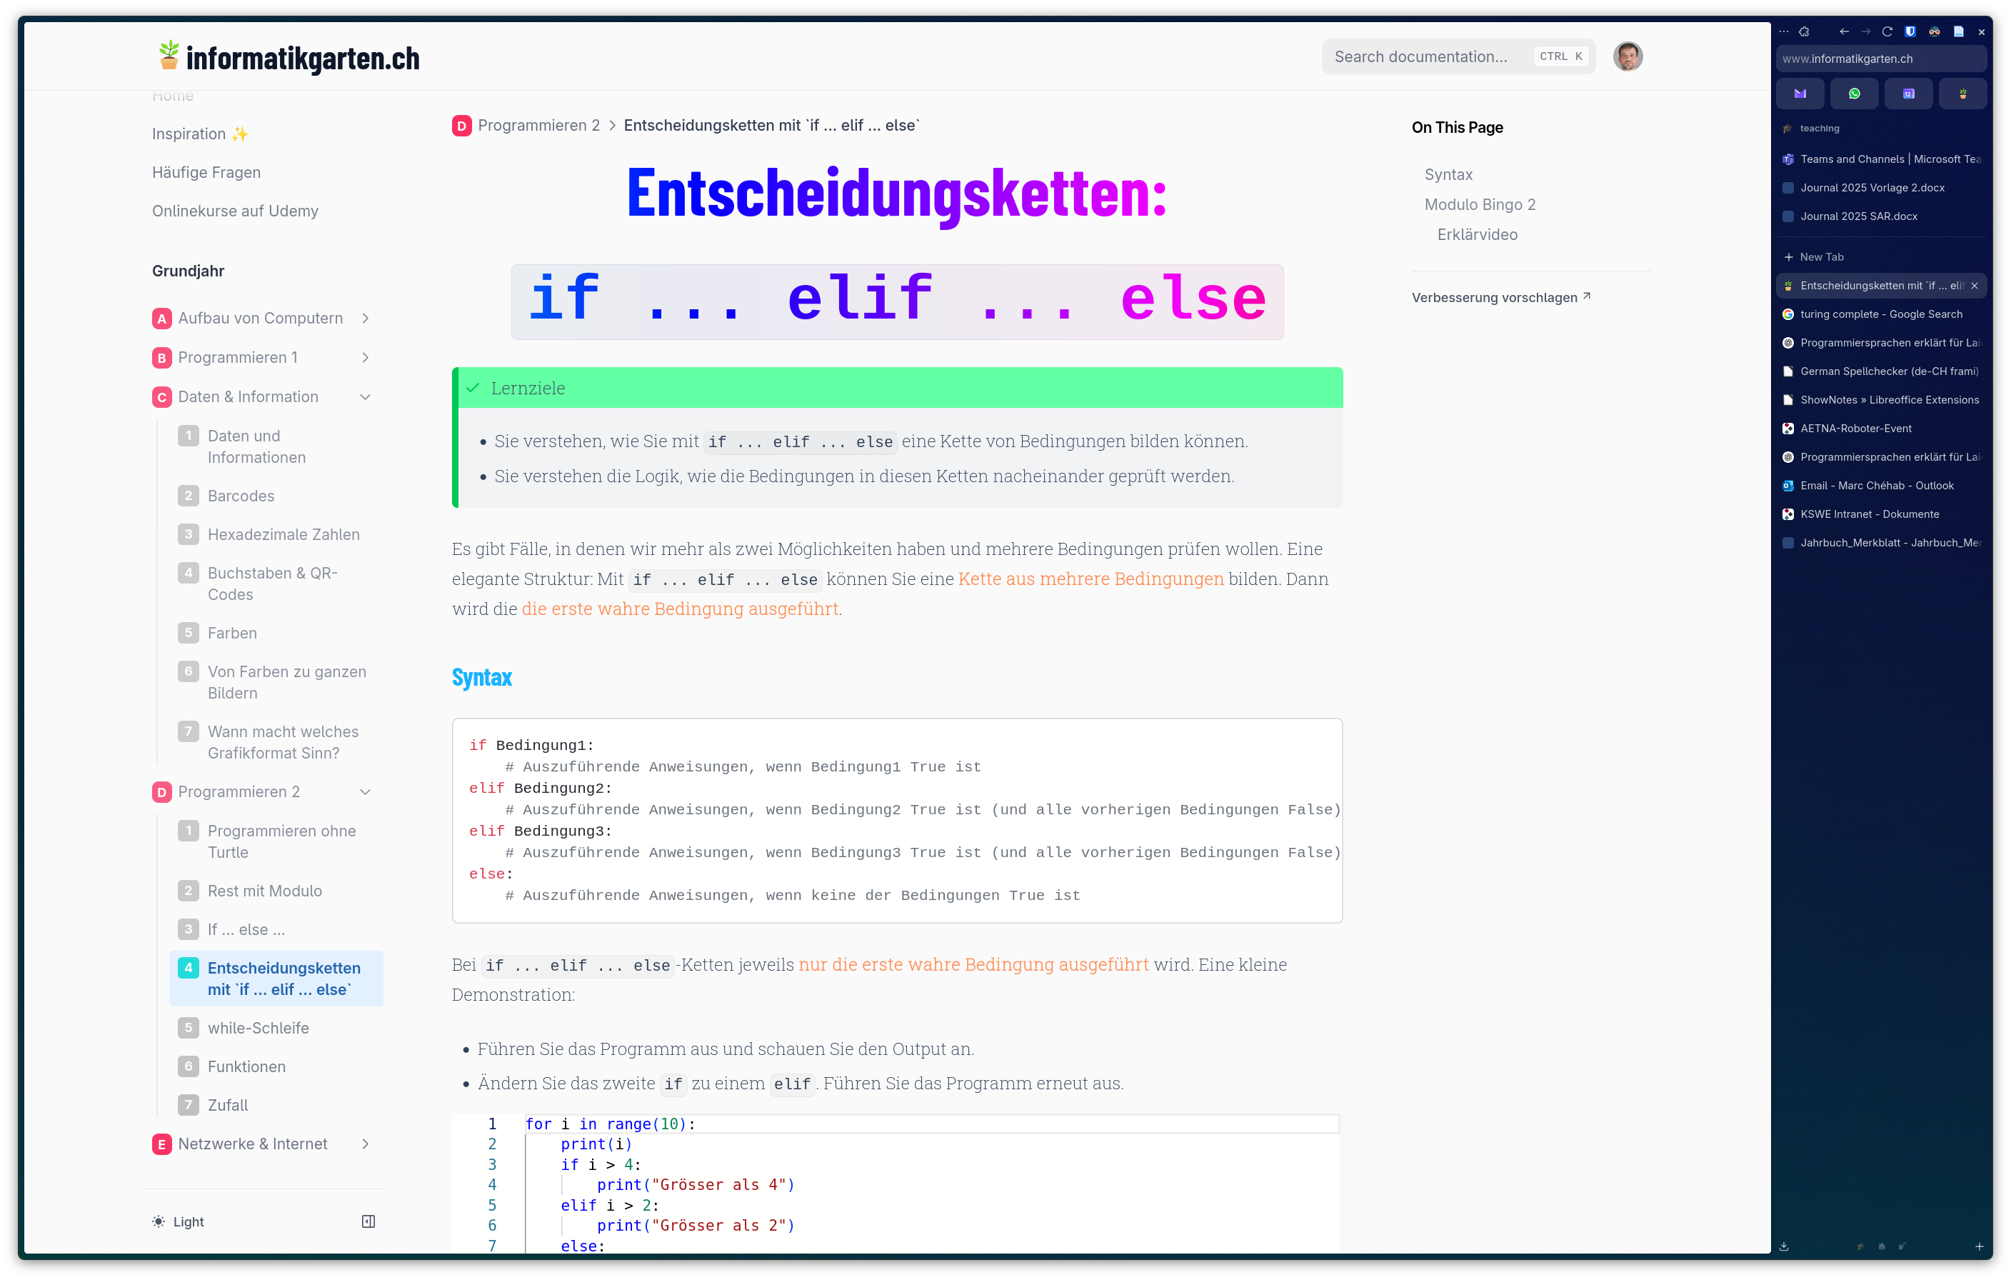Open the while-Schleife sidebar page

click(258, 1028)
